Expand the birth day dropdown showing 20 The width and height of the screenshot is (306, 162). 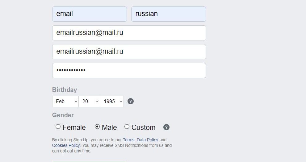[x=89, y=102]
